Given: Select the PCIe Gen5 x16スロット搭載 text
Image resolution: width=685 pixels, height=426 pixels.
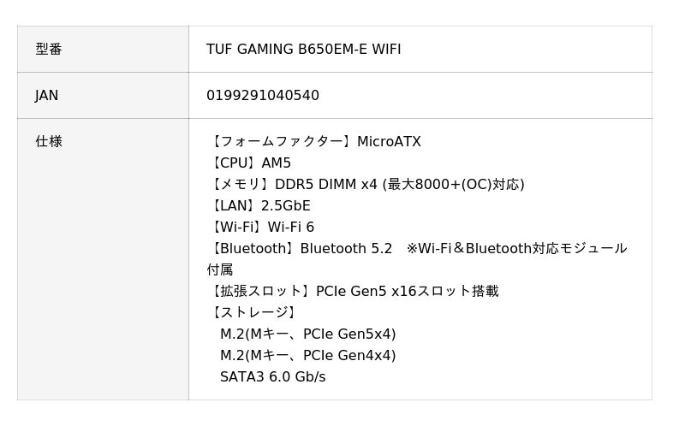Looking at the screenshot, I should (x=407, y=292).
